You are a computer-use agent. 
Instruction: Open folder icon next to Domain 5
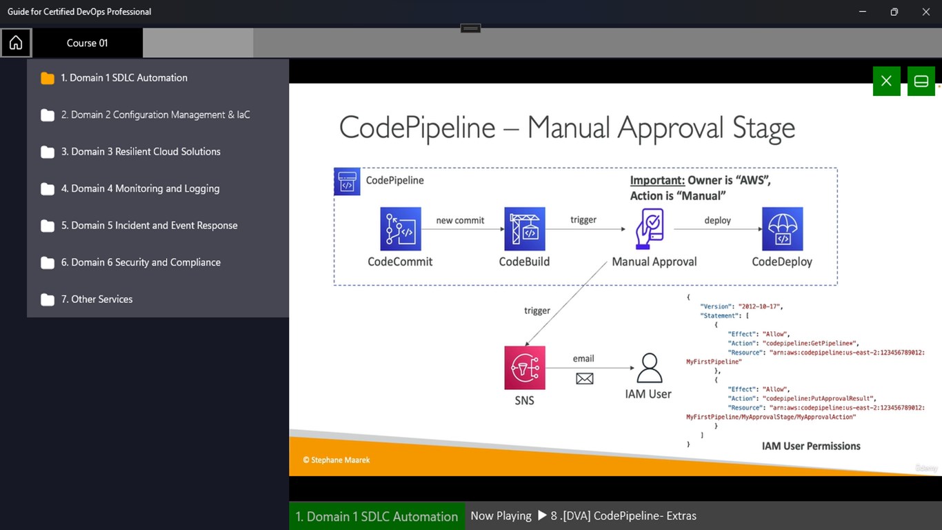click(48, 226)
